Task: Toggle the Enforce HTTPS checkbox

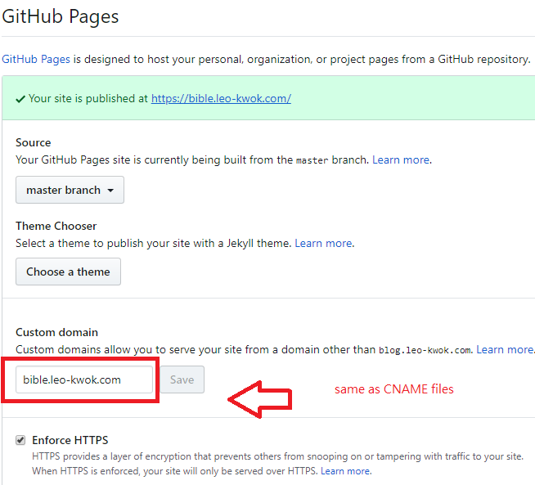Action: click(x=20, y=440)
